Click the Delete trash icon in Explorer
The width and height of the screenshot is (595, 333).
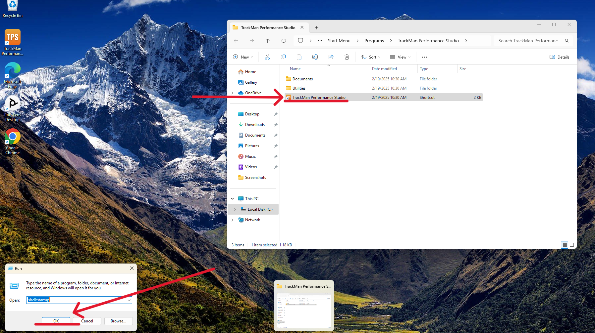(347, 57)
